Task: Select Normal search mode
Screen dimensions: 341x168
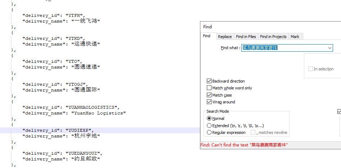Action: 209,118
